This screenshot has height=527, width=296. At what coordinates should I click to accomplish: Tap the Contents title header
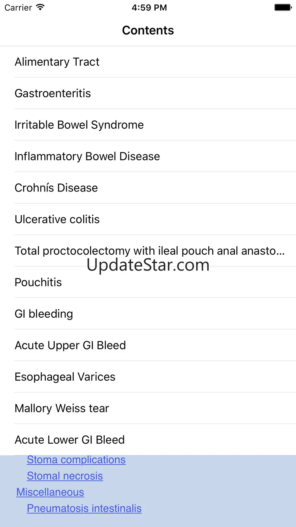click(148, 30)
